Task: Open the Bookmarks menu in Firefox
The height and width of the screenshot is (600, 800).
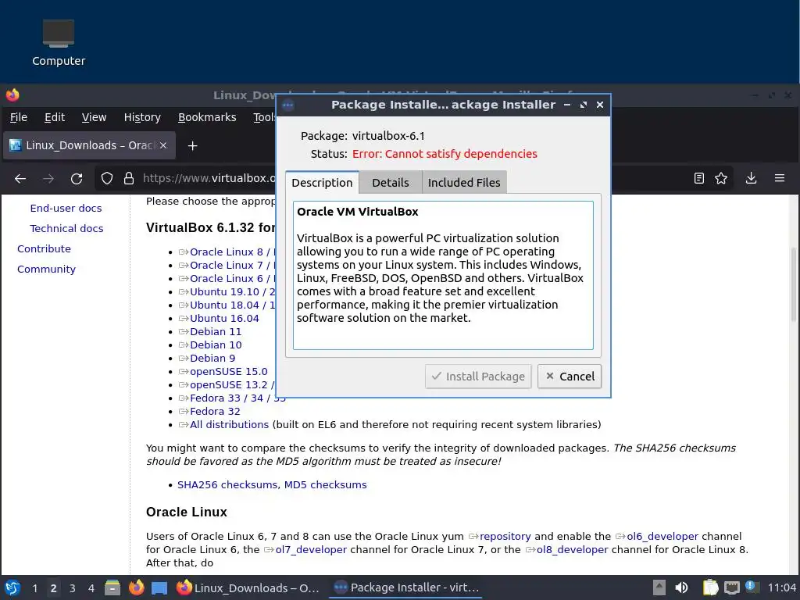Action: point(207,117)
